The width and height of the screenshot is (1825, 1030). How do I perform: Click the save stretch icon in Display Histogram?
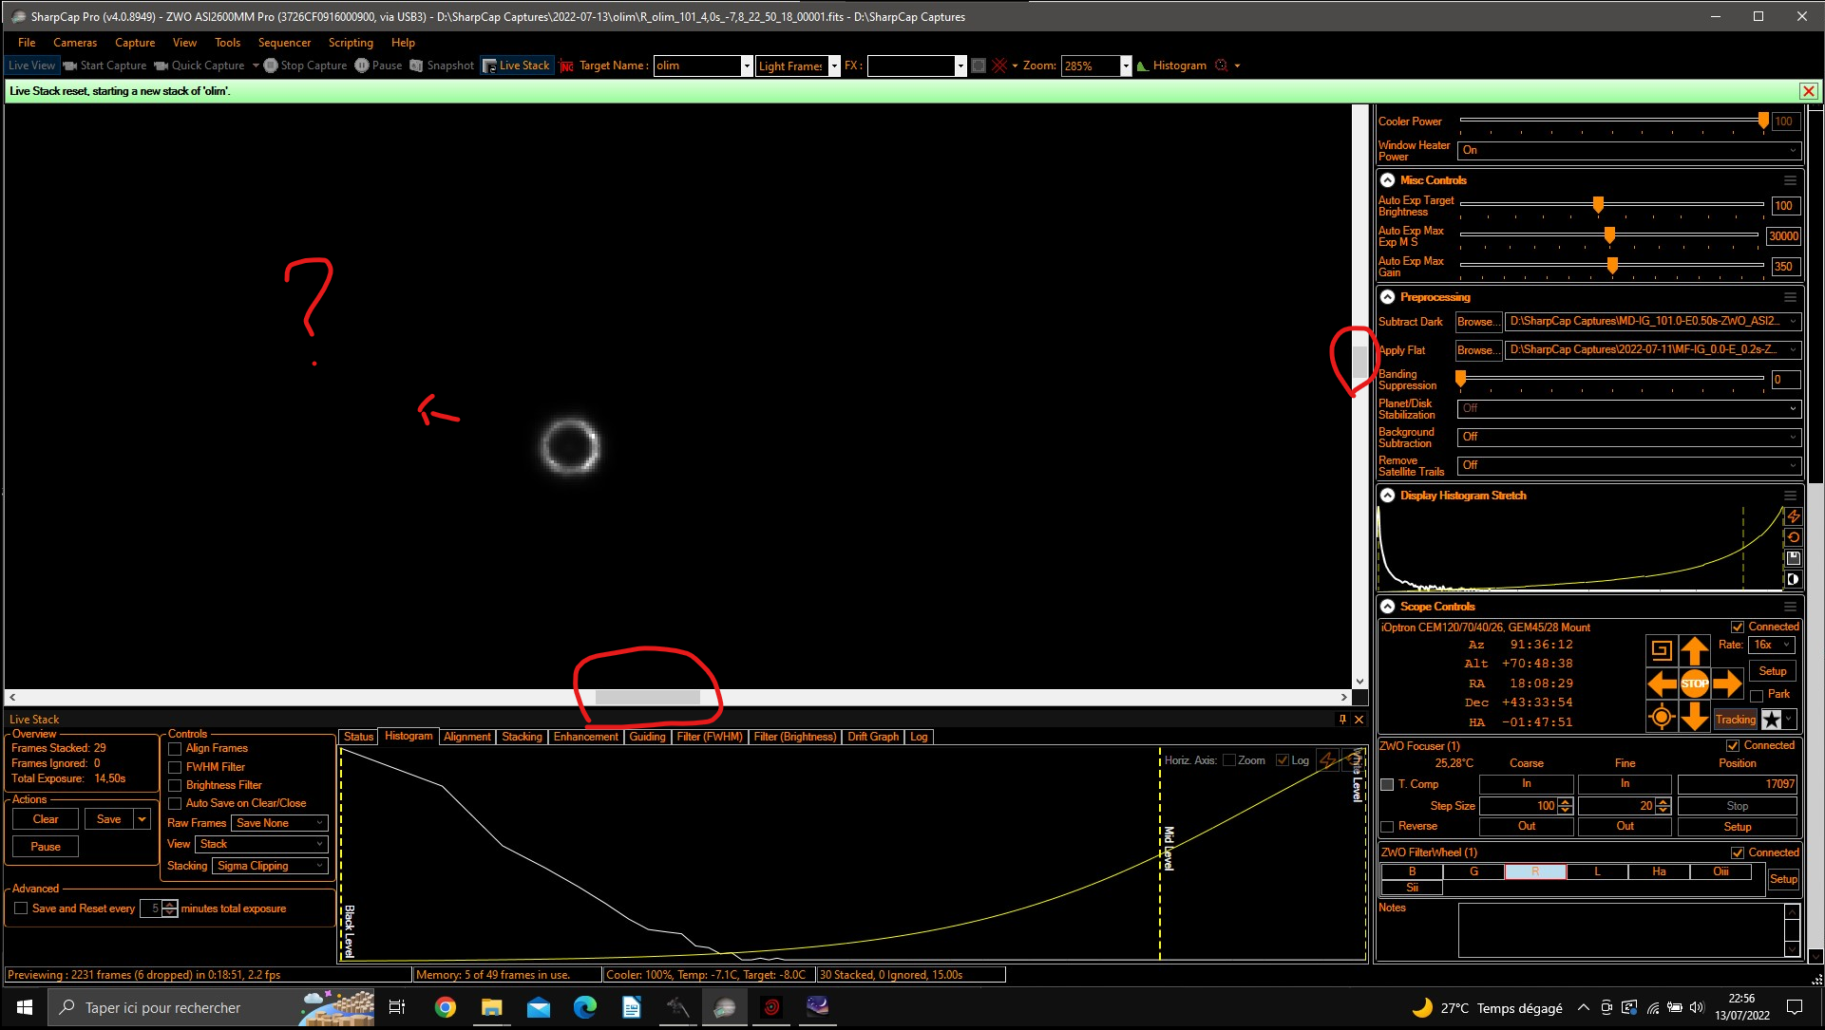coord(1794,558)
